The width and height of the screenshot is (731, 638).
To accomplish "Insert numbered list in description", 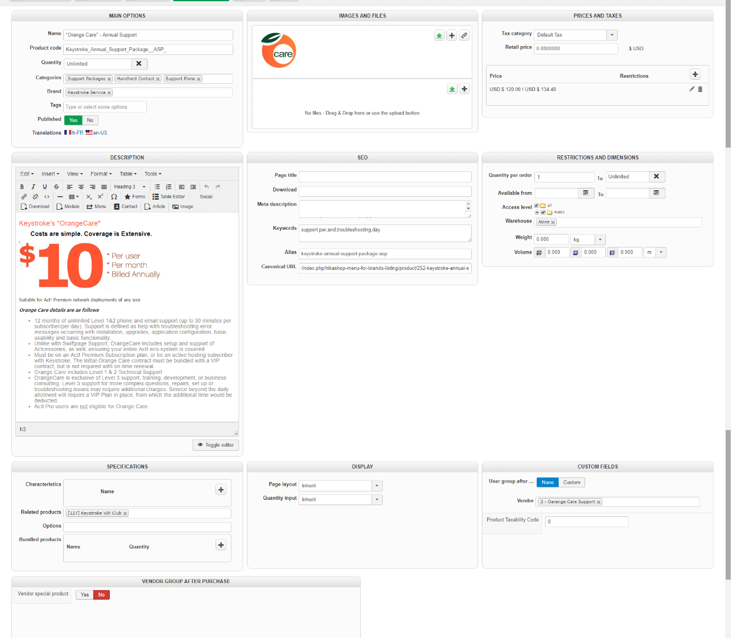I will click(168, 187).
